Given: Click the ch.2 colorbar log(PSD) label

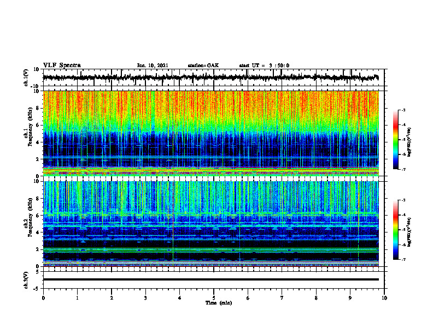Looking at the screenshot, I should [x=409, y=232].
